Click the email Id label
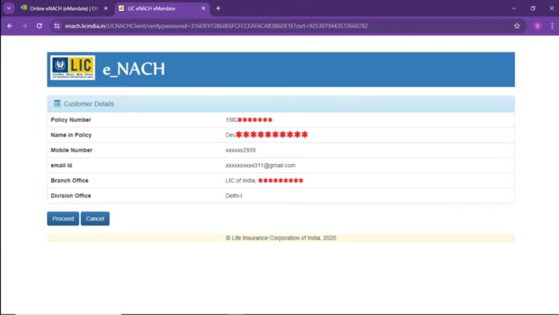 pos(61,165)
